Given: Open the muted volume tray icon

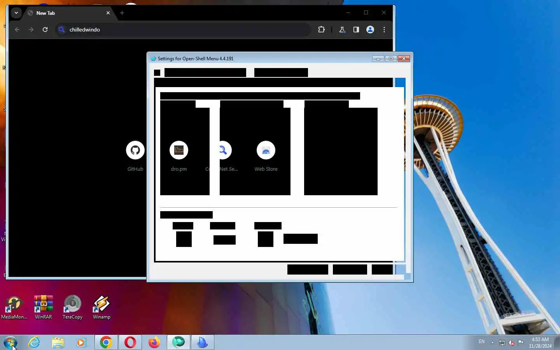Looking at the screenshot, I should pos(511,343).
